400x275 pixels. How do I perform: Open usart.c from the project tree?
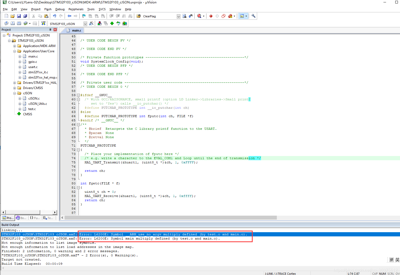coord(33,67)
